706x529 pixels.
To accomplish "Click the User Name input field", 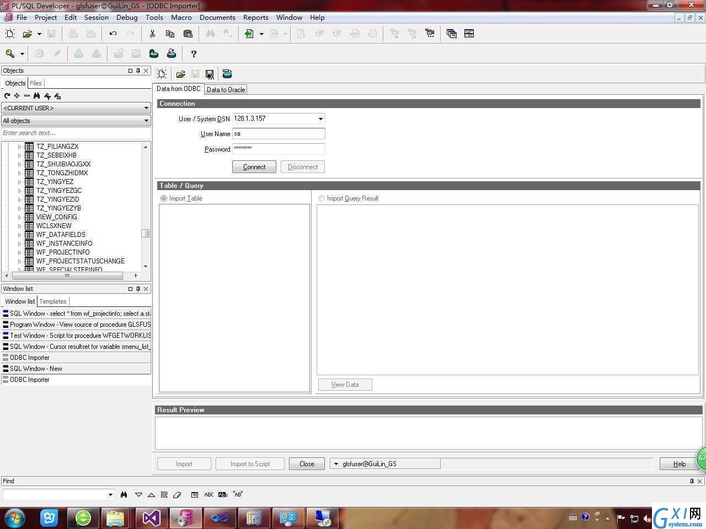I will pyautogui.click(x=279, y=134).
